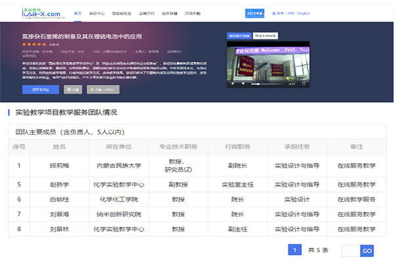Click the blue 我要做实验 button
The image size is (394, 263).
click(x=39, y=91)
